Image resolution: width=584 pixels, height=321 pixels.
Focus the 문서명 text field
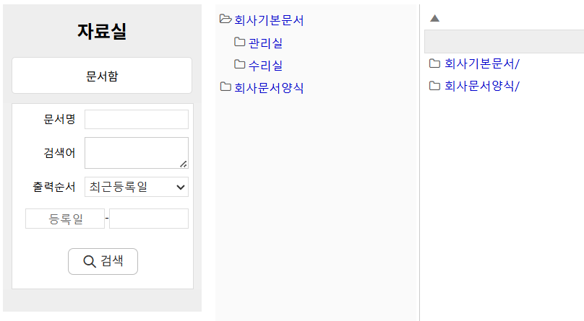pos(136,119)
